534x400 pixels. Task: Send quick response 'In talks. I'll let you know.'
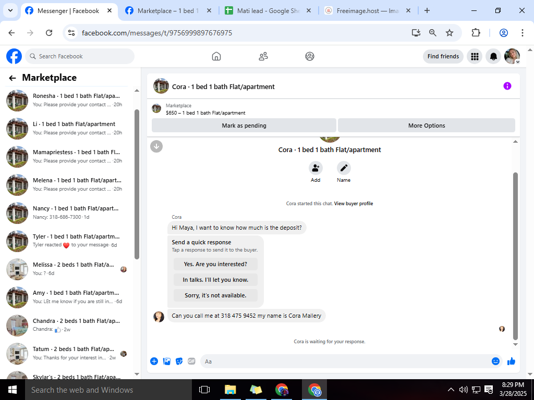click(215, 280)
